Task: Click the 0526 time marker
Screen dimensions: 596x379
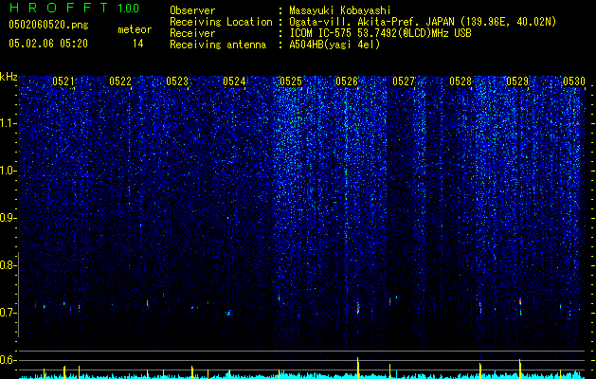Action: pos(347,81)
